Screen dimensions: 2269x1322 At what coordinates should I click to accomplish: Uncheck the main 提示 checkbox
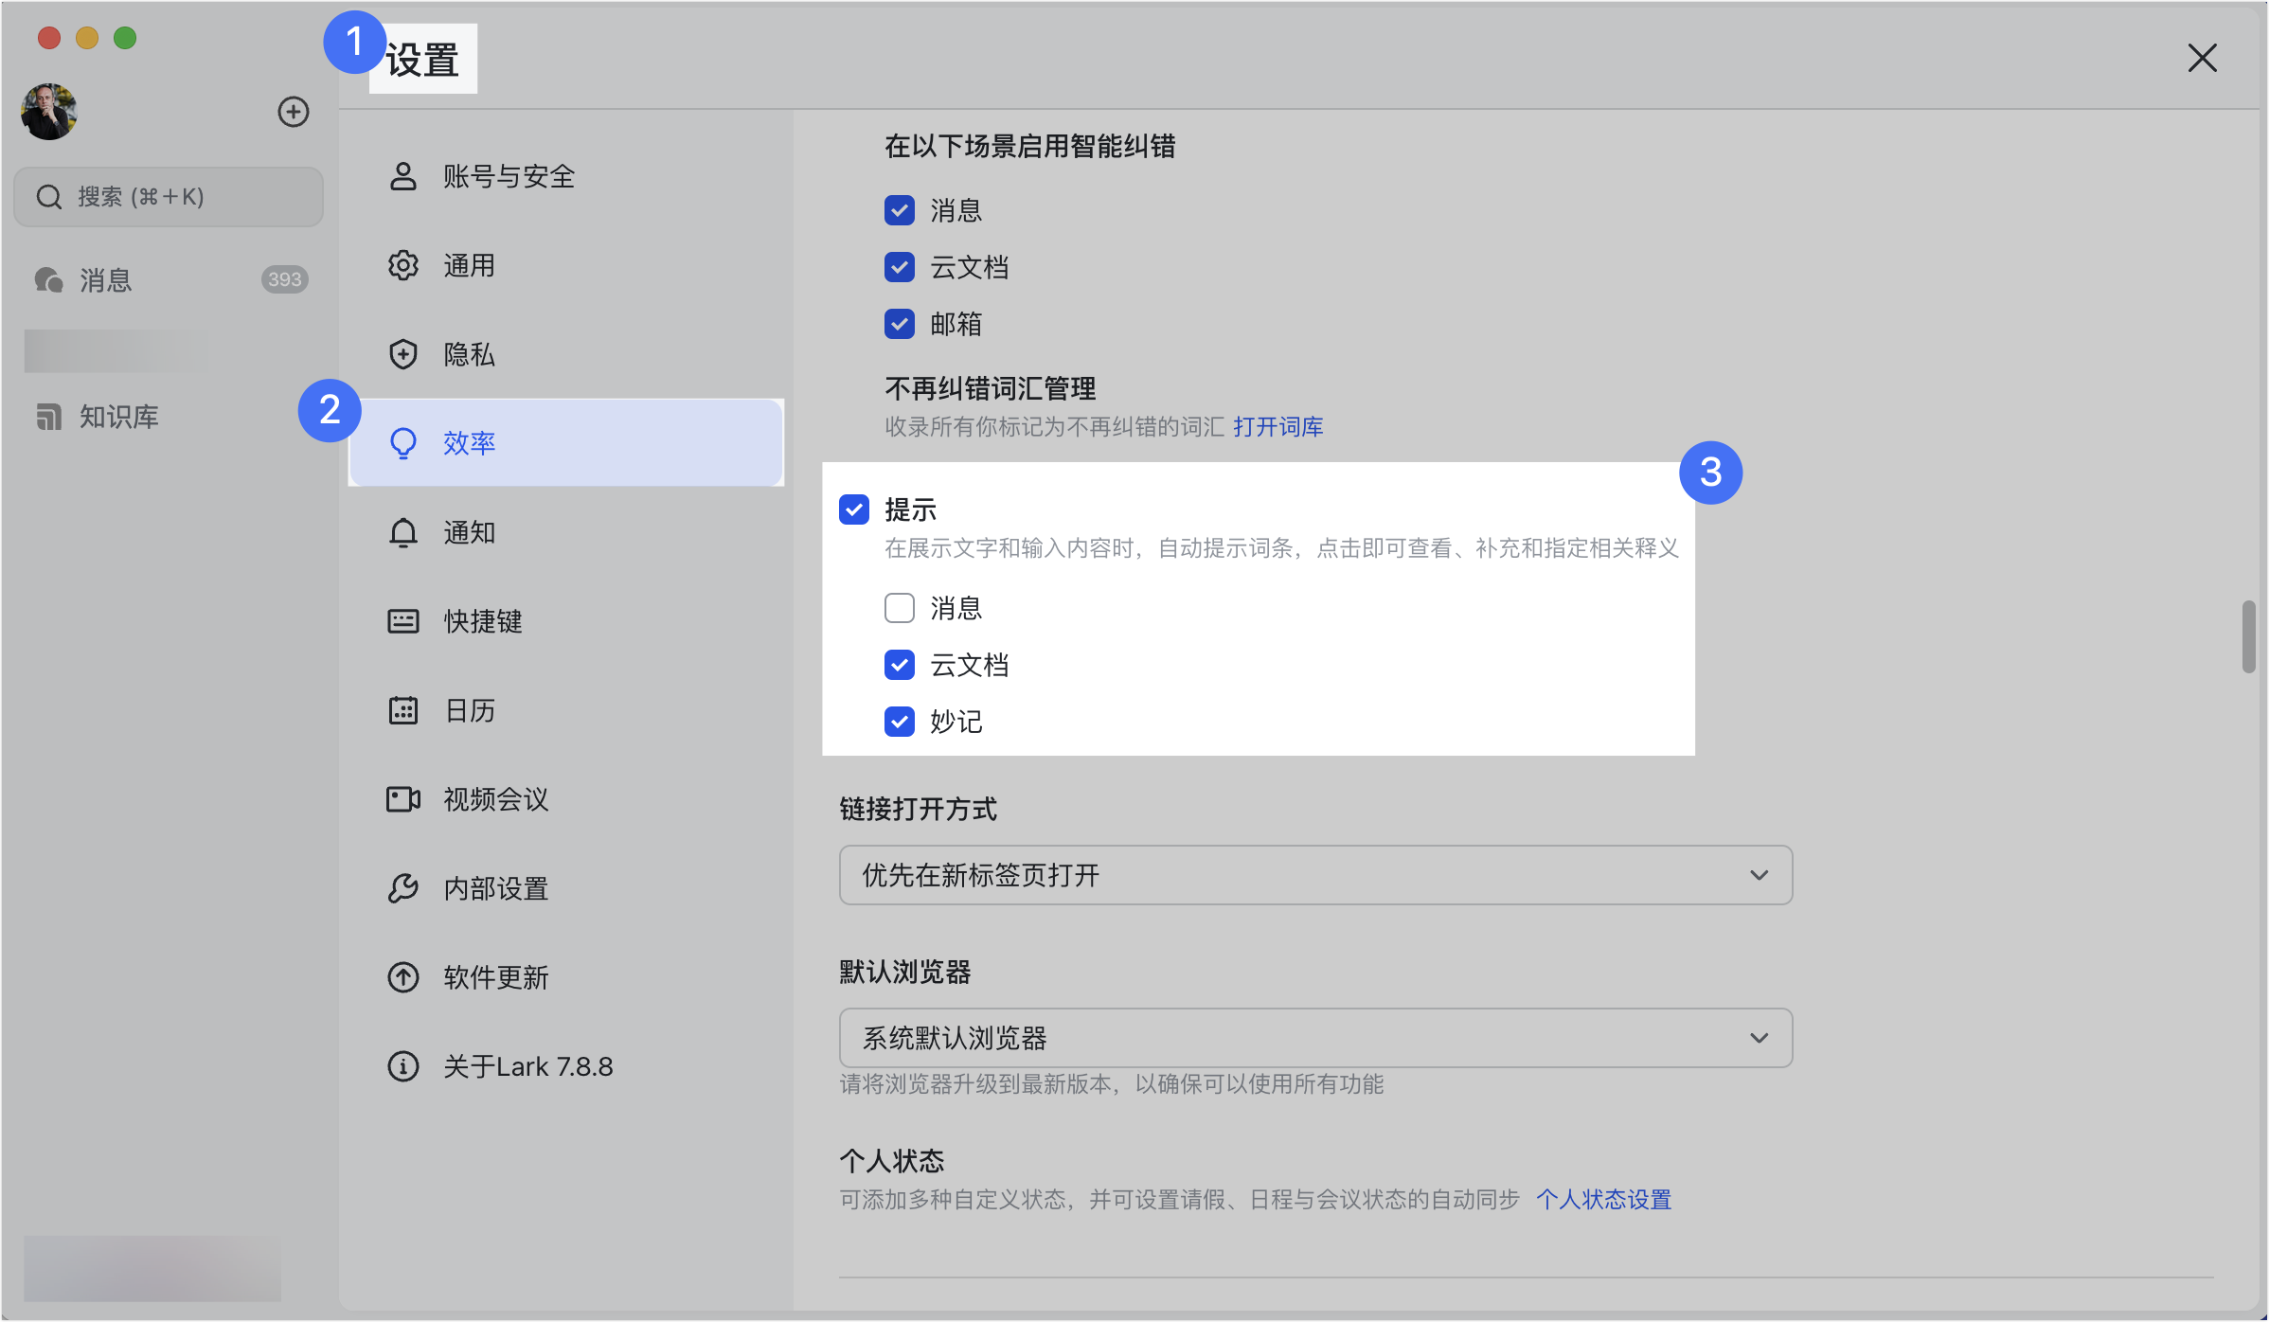[853, 509]
